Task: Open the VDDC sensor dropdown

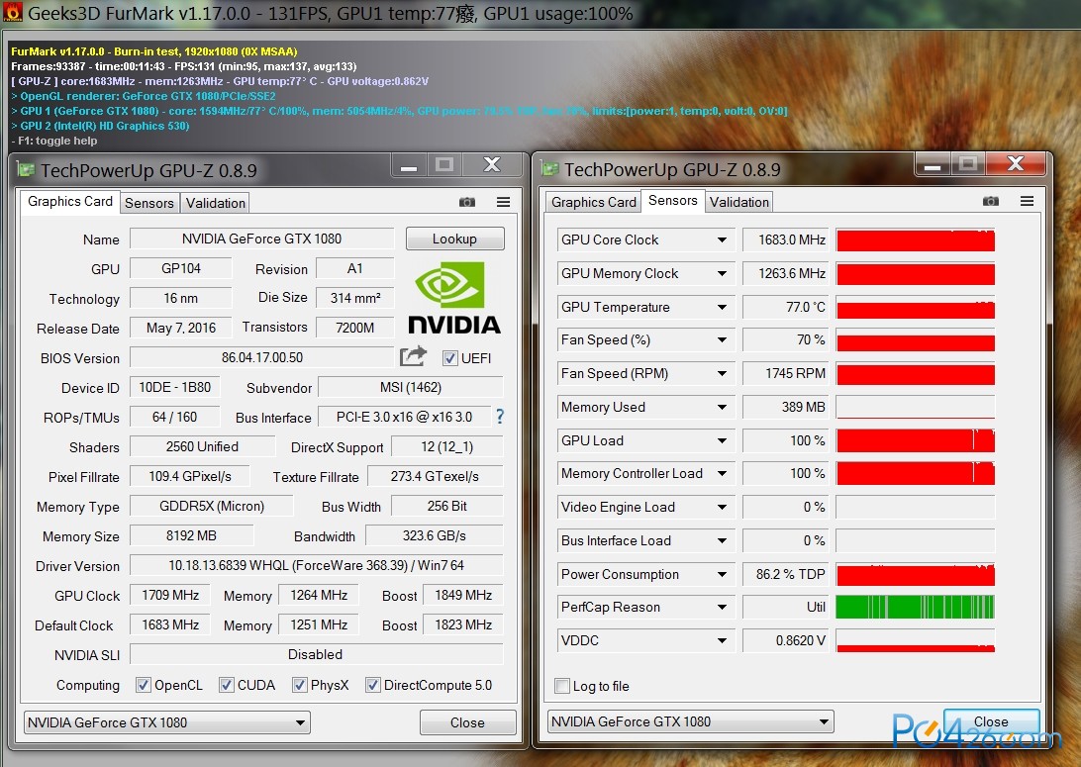Action: coord(722,641)
